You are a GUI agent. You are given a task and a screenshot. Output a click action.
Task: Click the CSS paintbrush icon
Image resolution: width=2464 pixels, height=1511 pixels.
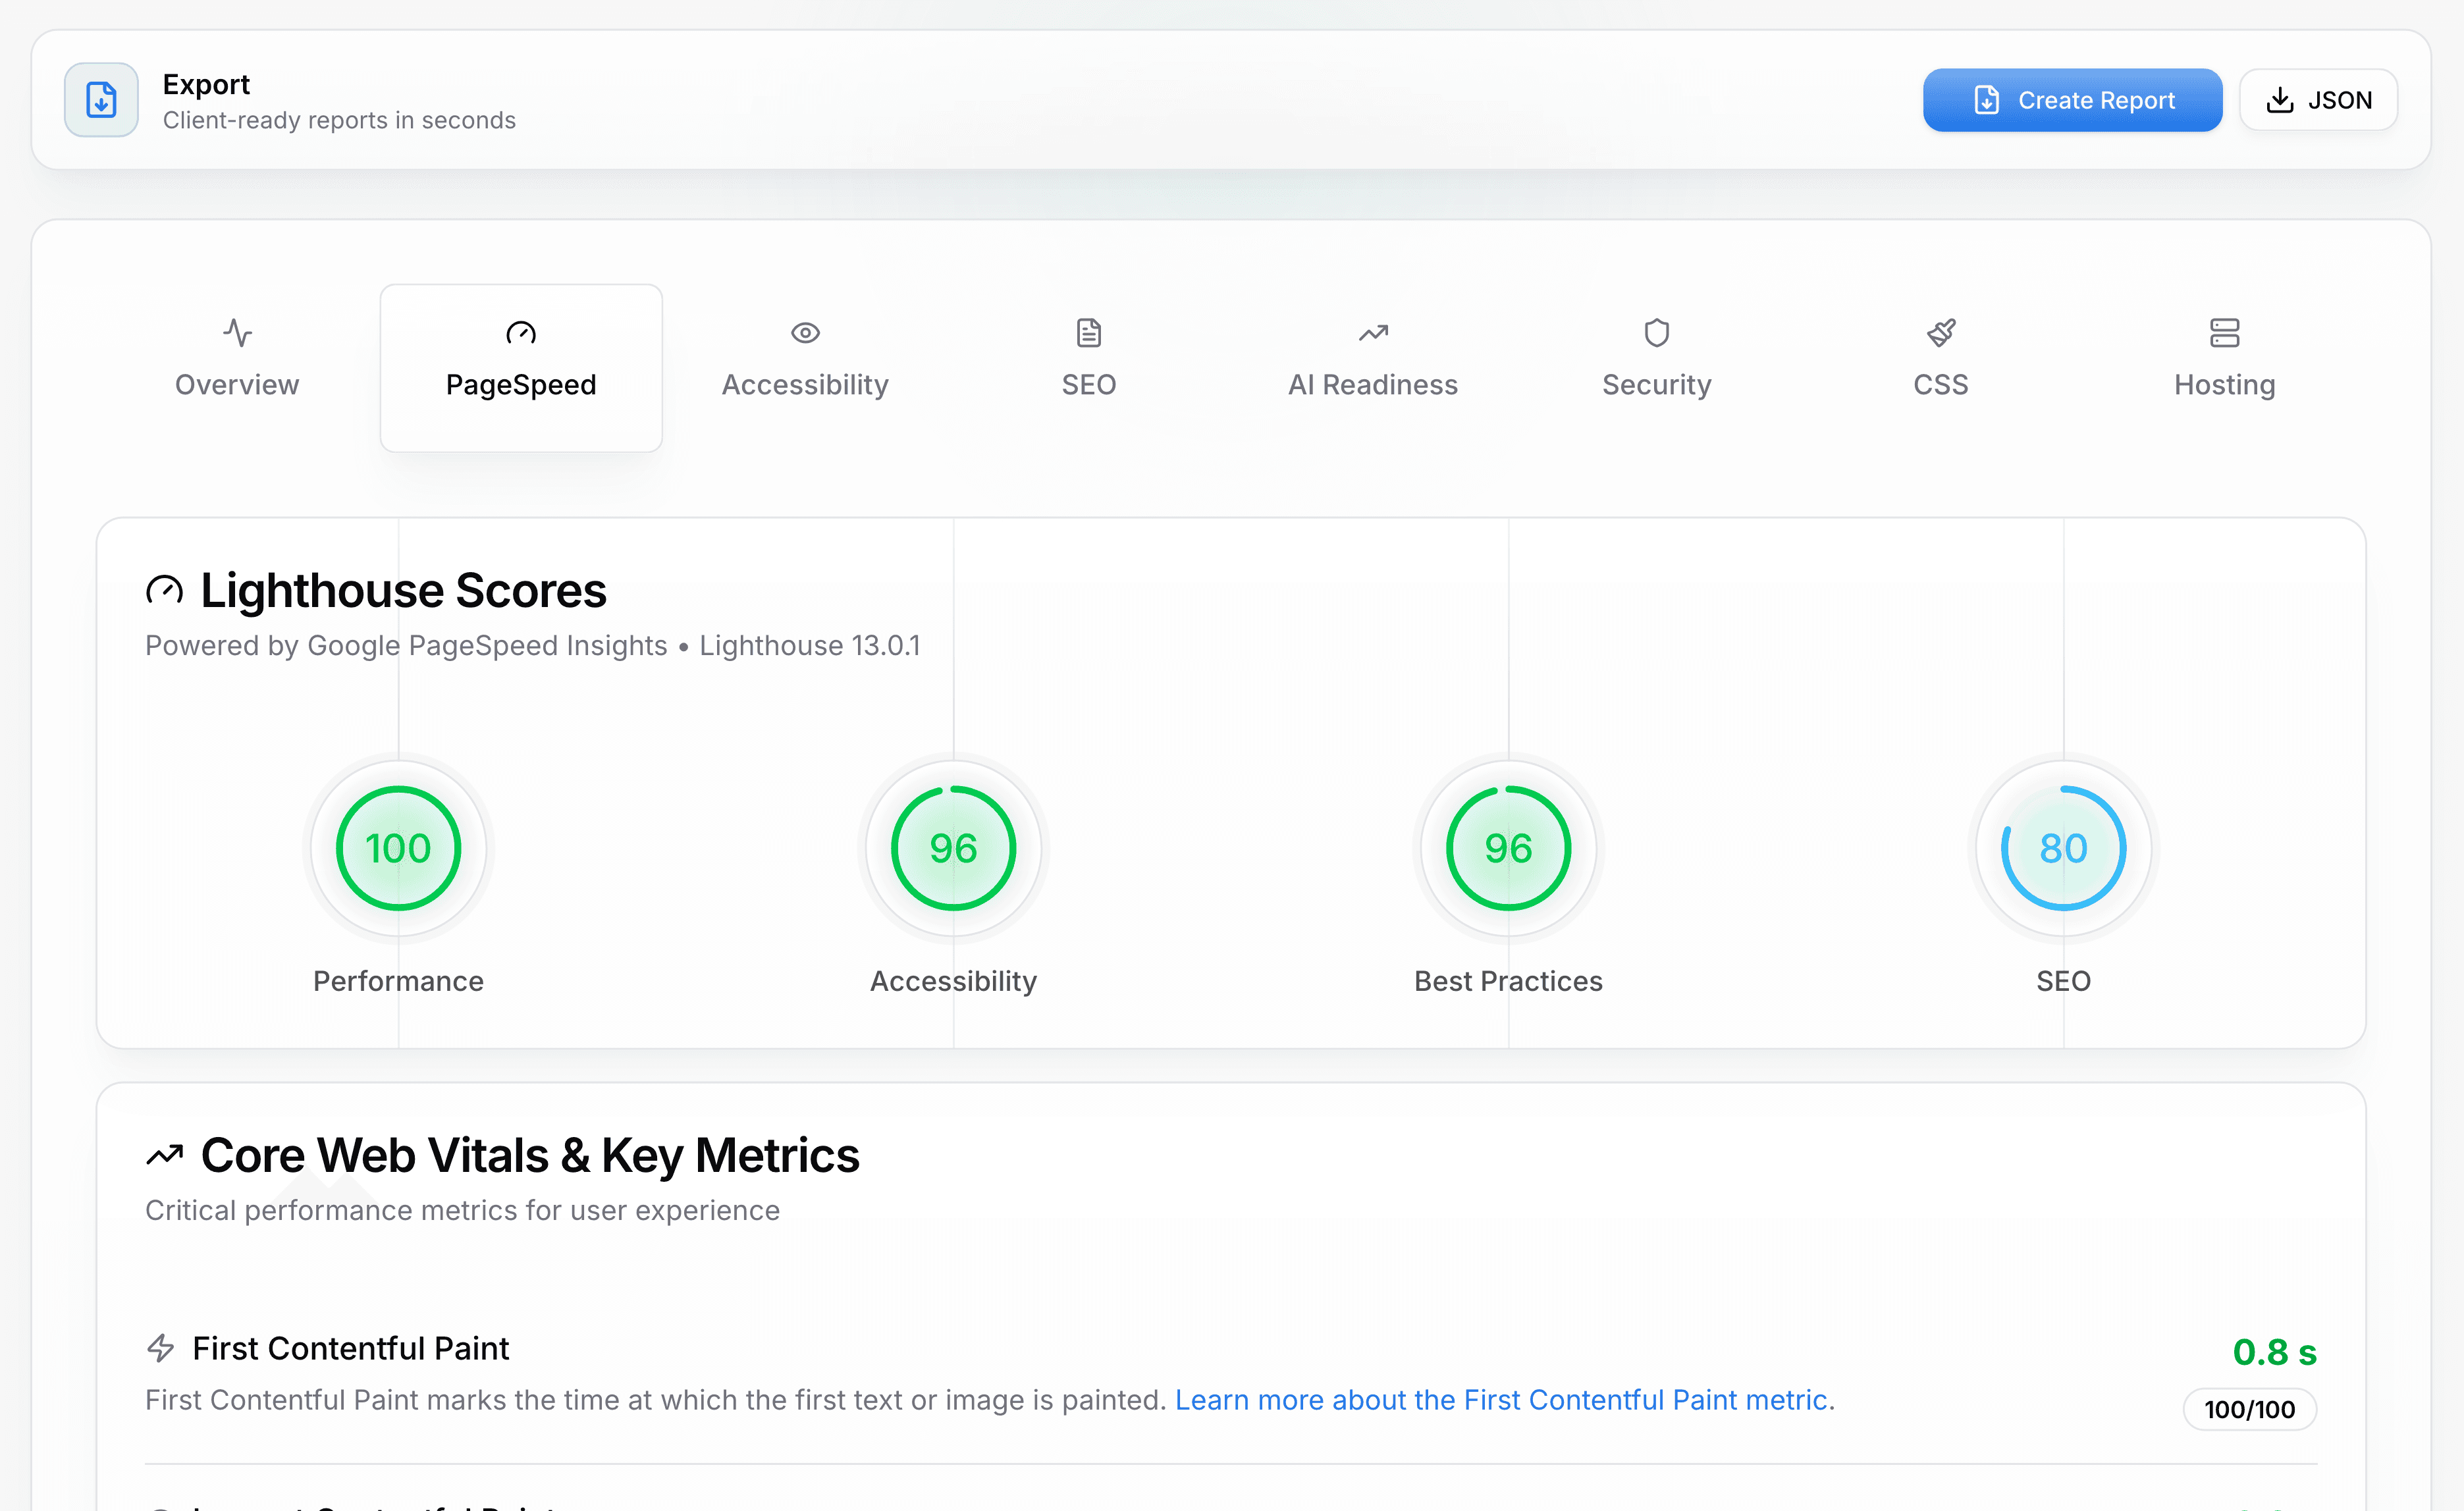pos(1941,332)
